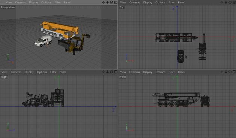Open the Right viewport Panel menu
Viewport: 236px width, 138px height.
pos(63,72)
